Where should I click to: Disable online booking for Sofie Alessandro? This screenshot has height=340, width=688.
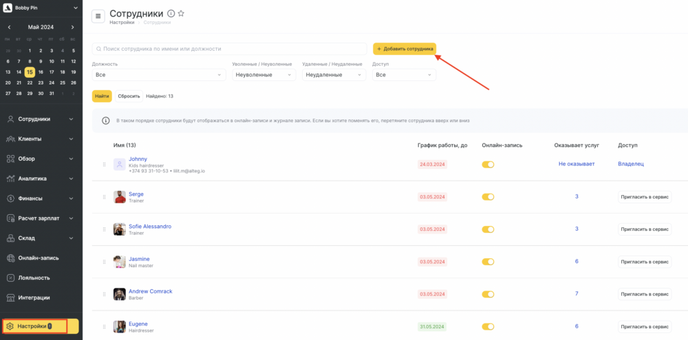488,229
